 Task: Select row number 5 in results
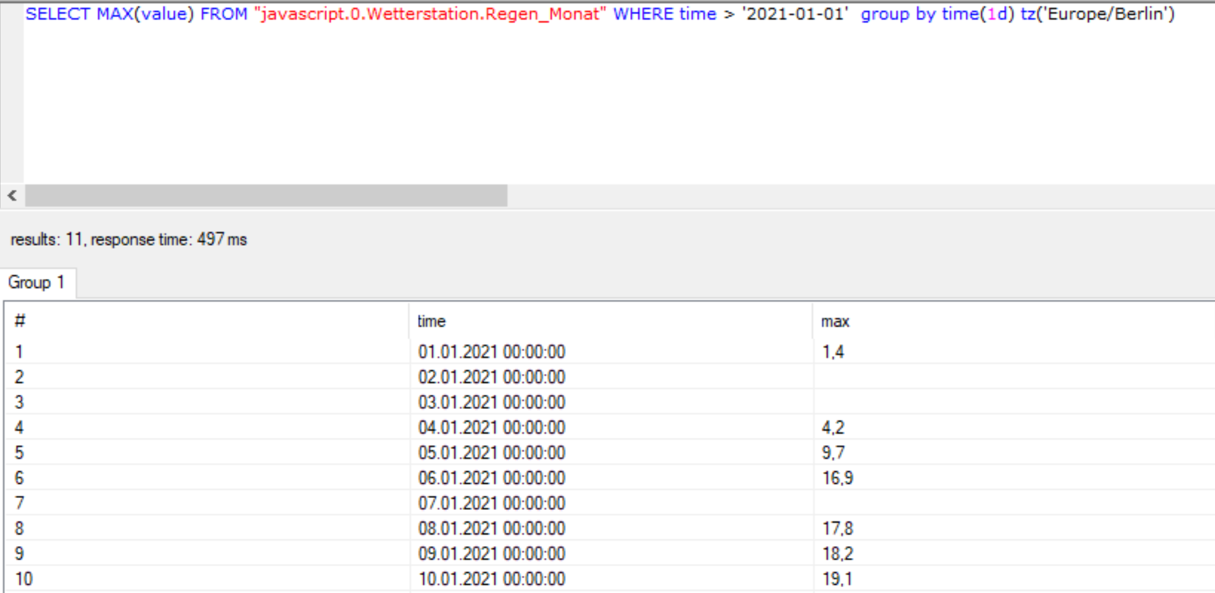(19, 452)
